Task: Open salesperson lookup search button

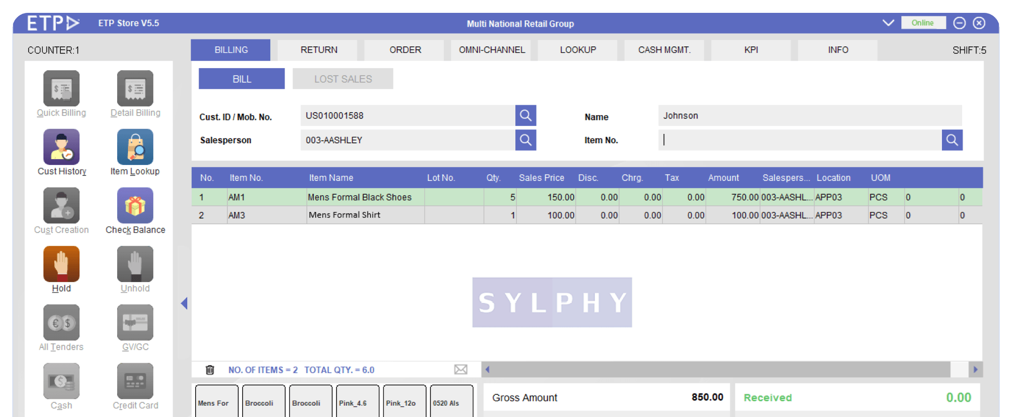Action: (x=525, y=140)
